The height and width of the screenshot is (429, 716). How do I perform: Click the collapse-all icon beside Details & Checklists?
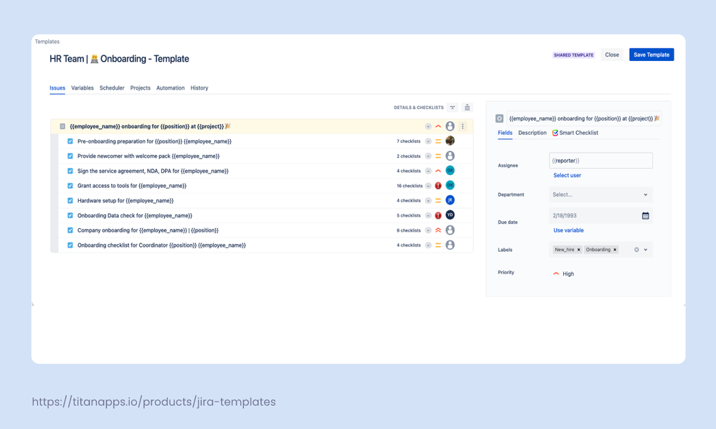[453, 108]
